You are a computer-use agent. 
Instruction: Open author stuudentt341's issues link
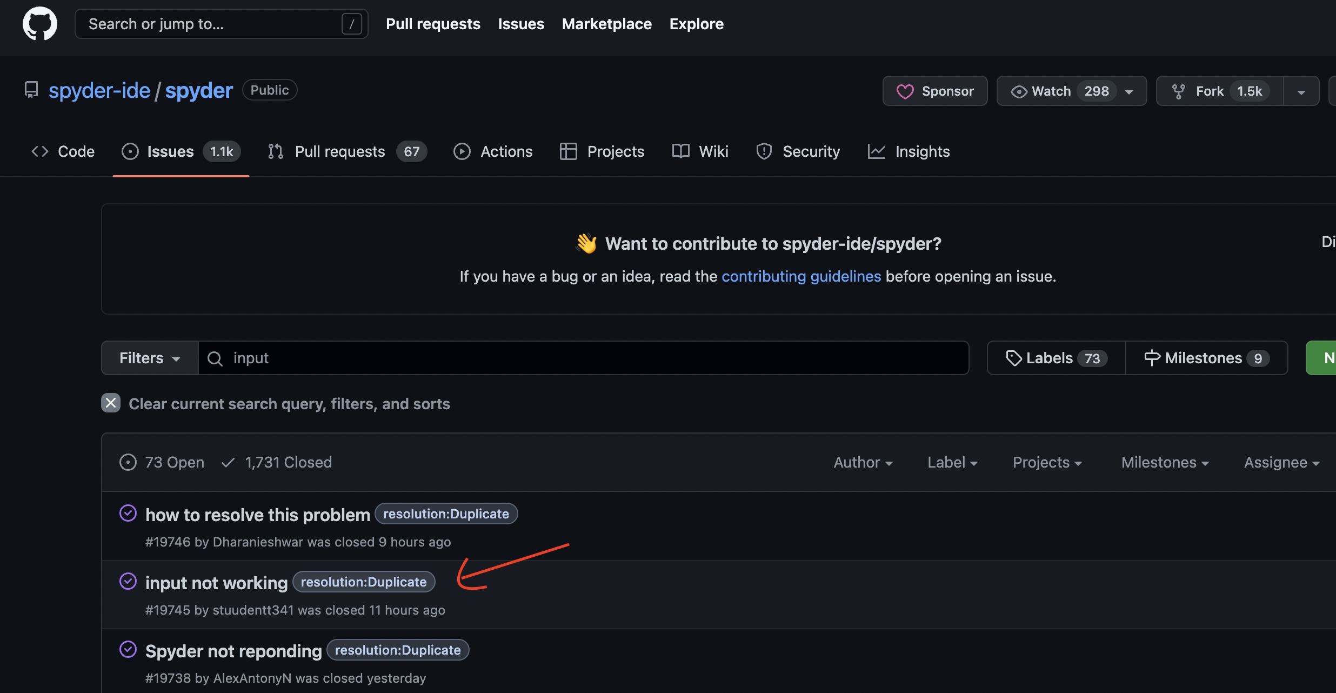(253, 610)
